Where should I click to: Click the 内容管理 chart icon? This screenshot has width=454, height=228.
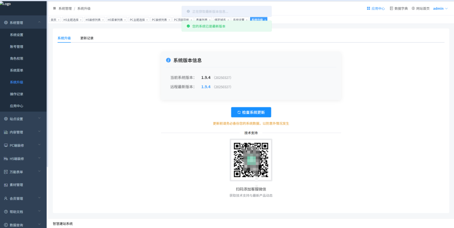pyautogui.click(x=6, y=132)
